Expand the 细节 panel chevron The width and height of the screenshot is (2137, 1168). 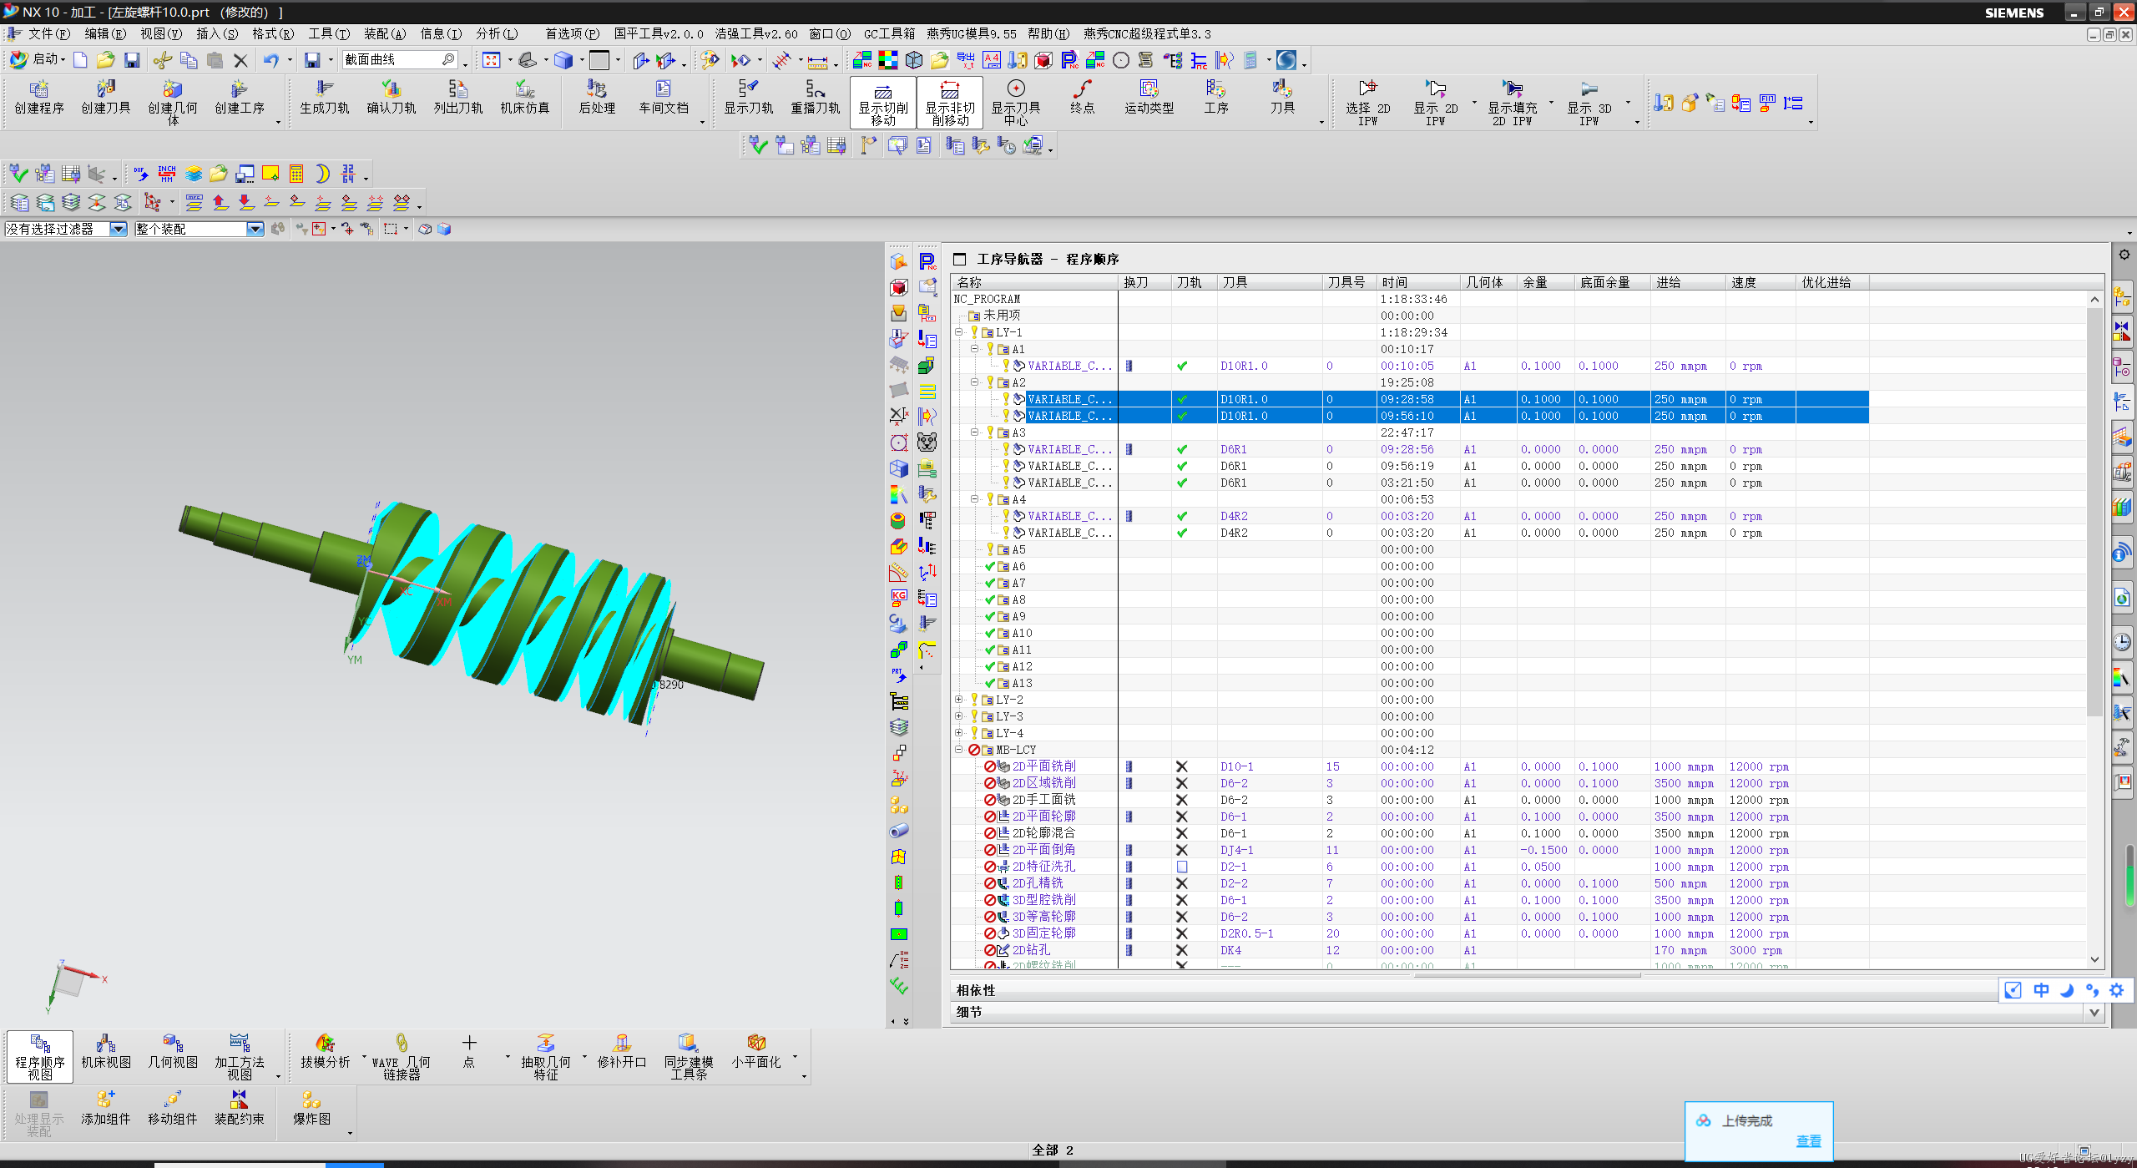[x=2094, y=1012]
